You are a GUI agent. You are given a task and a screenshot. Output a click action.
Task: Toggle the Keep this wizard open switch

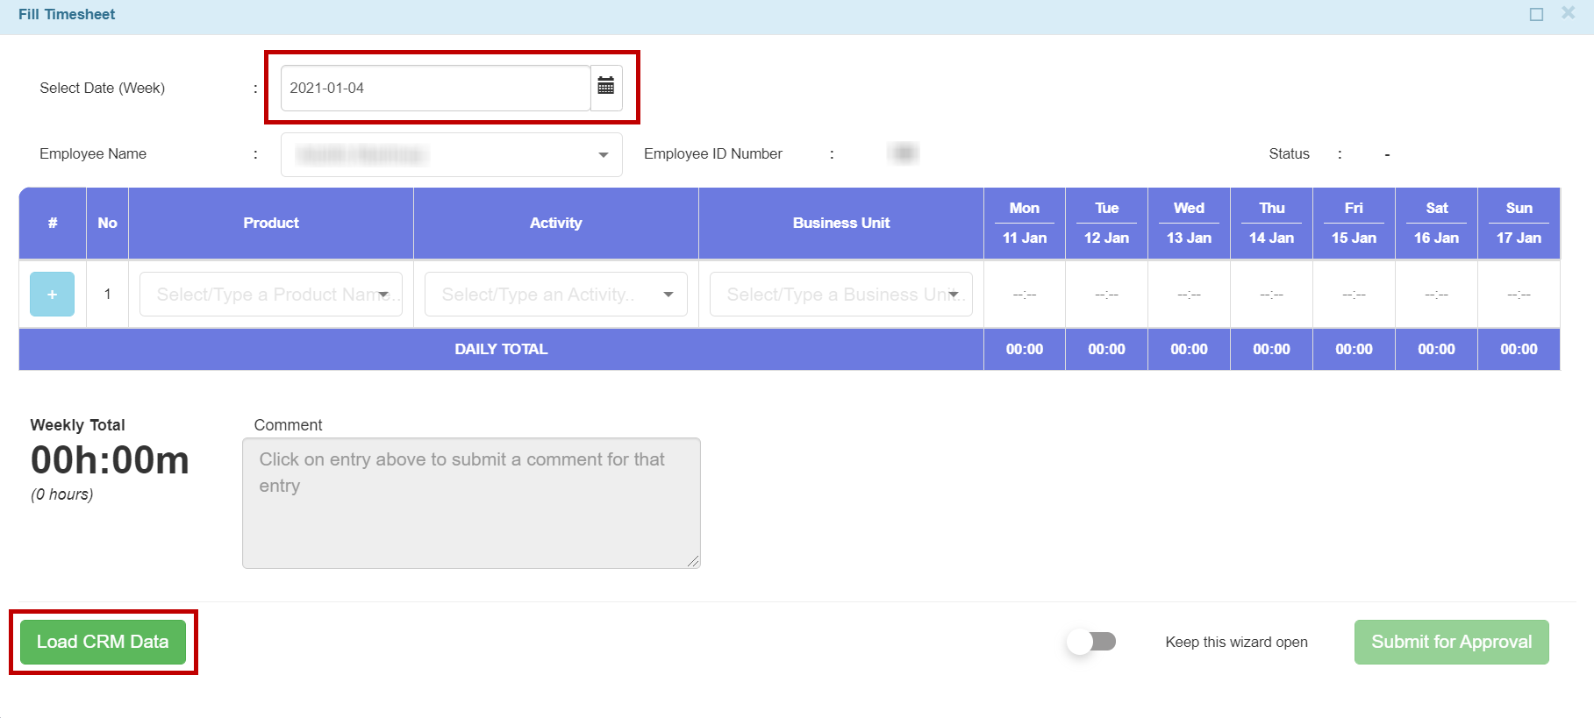pyautogui.click(x=1091, y=642)
